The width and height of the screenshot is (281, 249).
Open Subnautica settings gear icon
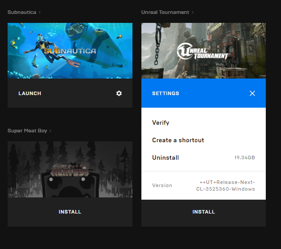click(119, 93)
